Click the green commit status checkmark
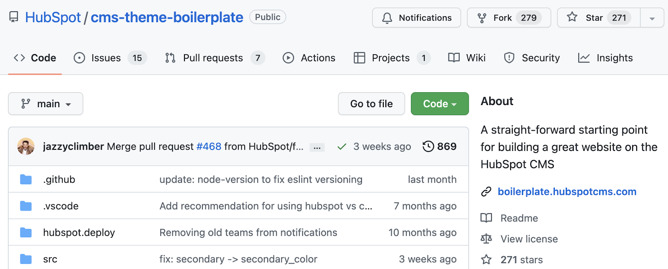Screen dimensions: 668x269 [x=342, y=147]
